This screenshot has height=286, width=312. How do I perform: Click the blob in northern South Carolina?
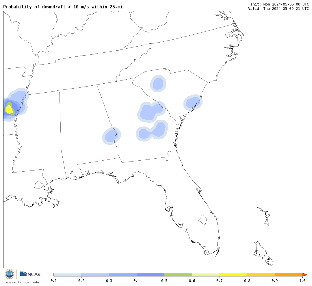tap(158, 84)
